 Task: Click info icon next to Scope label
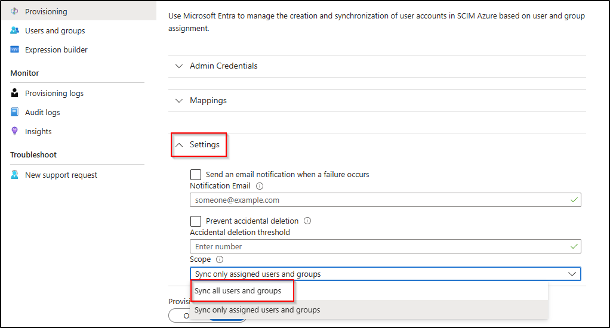tap(220, 259)
